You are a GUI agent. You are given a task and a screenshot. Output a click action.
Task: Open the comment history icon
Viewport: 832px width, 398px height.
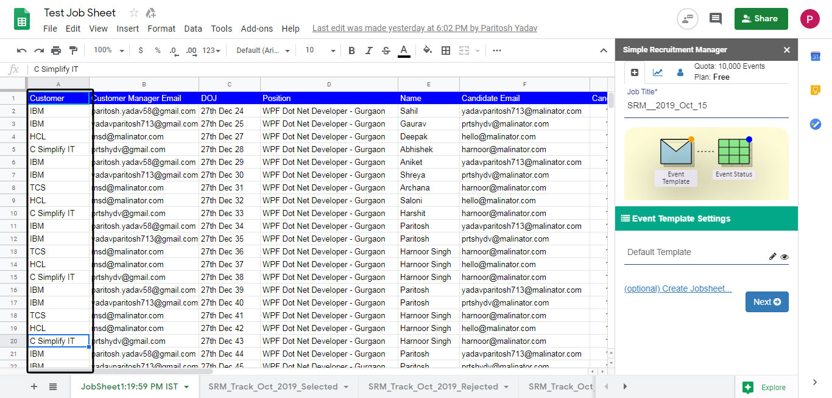pyautogui.click(x=716, y=19)
